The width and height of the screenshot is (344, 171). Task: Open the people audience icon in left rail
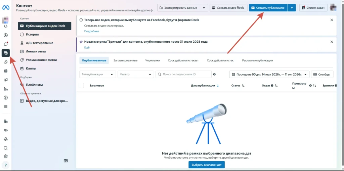[x=6, y=130]
